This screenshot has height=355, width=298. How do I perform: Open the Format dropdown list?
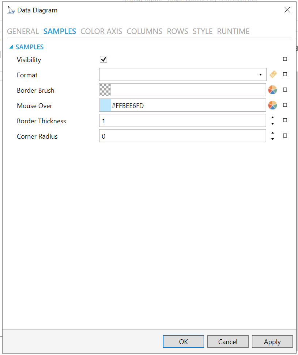260,75
